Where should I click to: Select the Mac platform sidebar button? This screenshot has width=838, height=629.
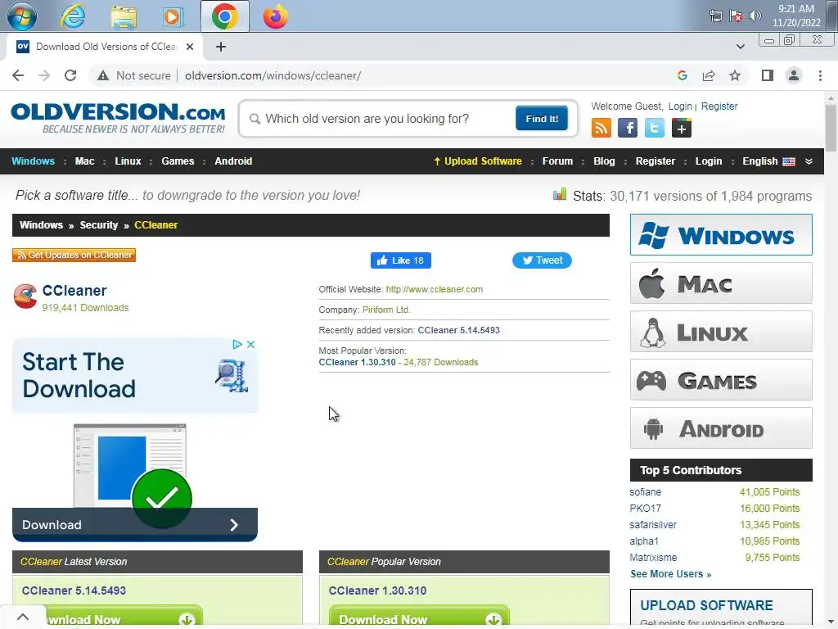(721, 283)
